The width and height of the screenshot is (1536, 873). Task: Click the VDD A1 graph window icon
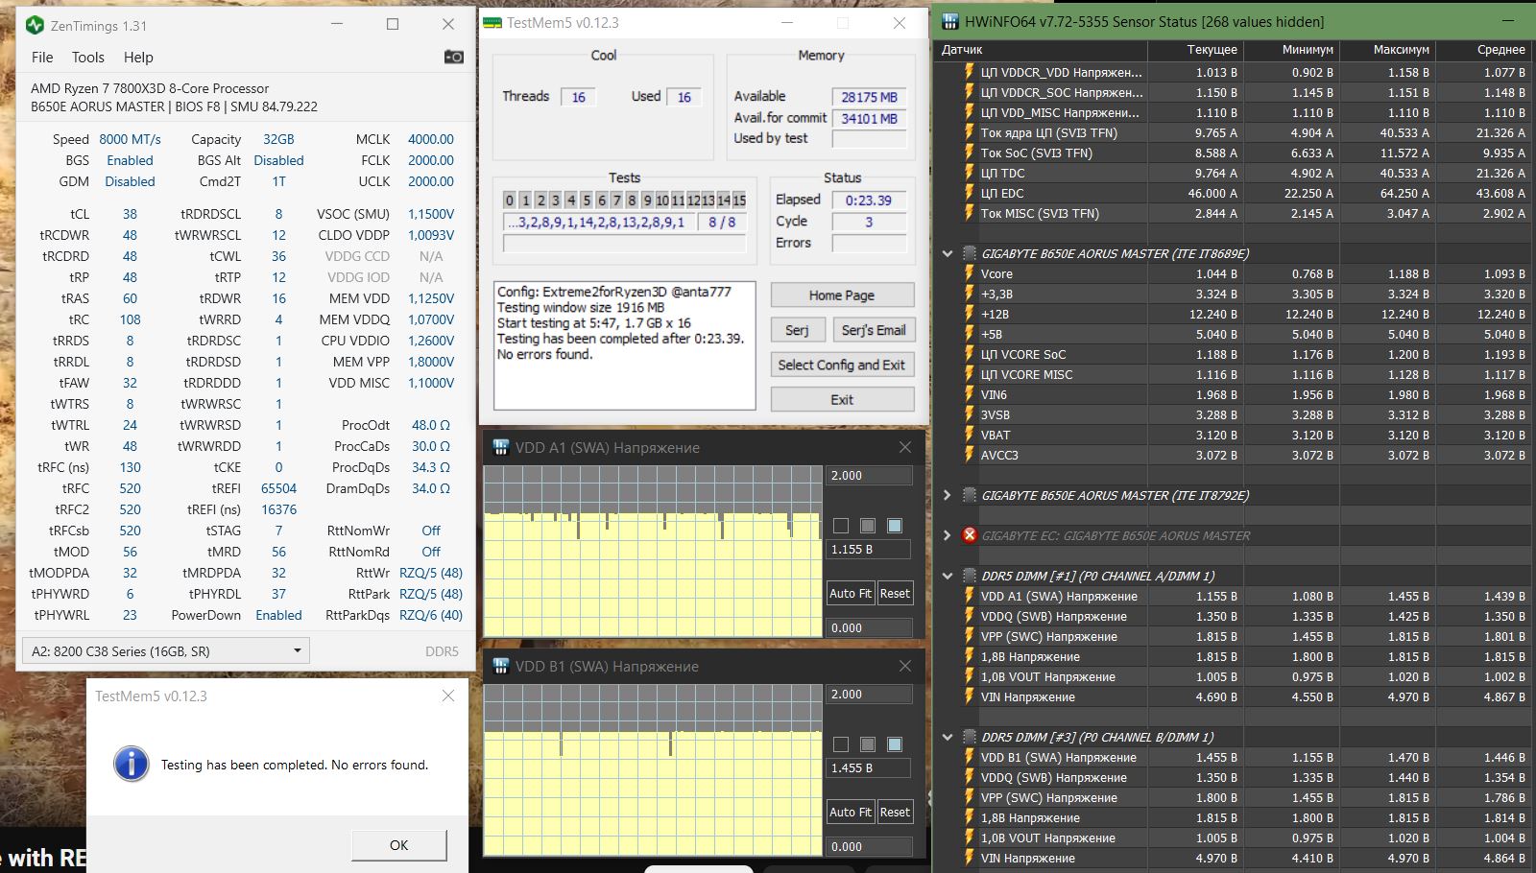click(500, 448)
